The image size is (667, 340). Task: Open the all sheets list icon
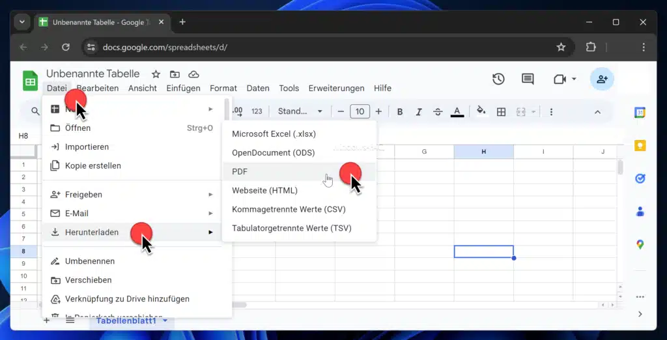point(70,320)
